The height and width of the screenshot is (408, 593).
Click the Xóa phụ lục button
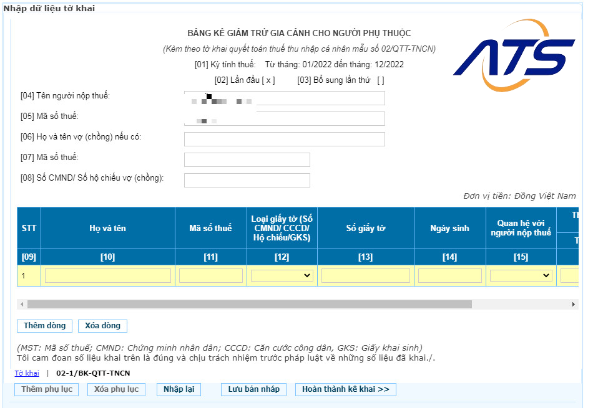[x=115, y=389]
